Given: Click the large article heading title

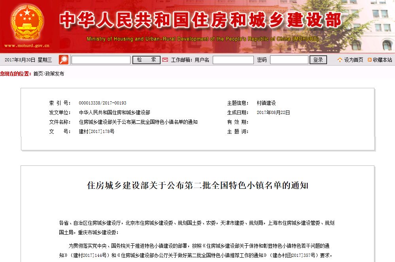Looking at the screenshot, I should [x=198, y=185].
